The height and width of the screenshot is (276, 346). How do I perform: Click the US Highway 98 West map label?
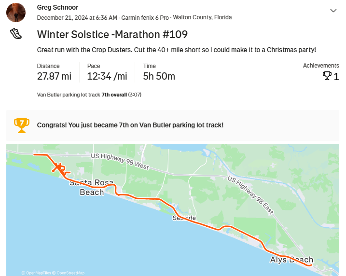pyautogui.click(x=120, y=161)
